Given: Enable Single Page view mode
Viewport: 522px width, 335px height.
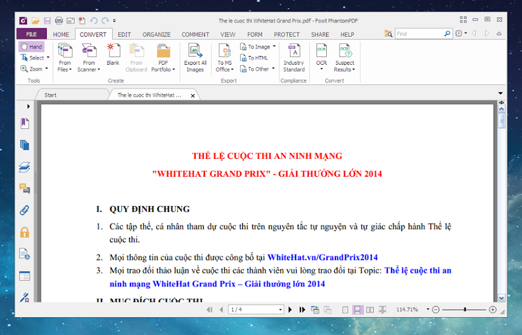Looking at the screenshot, I should click(x=345, y=310).
